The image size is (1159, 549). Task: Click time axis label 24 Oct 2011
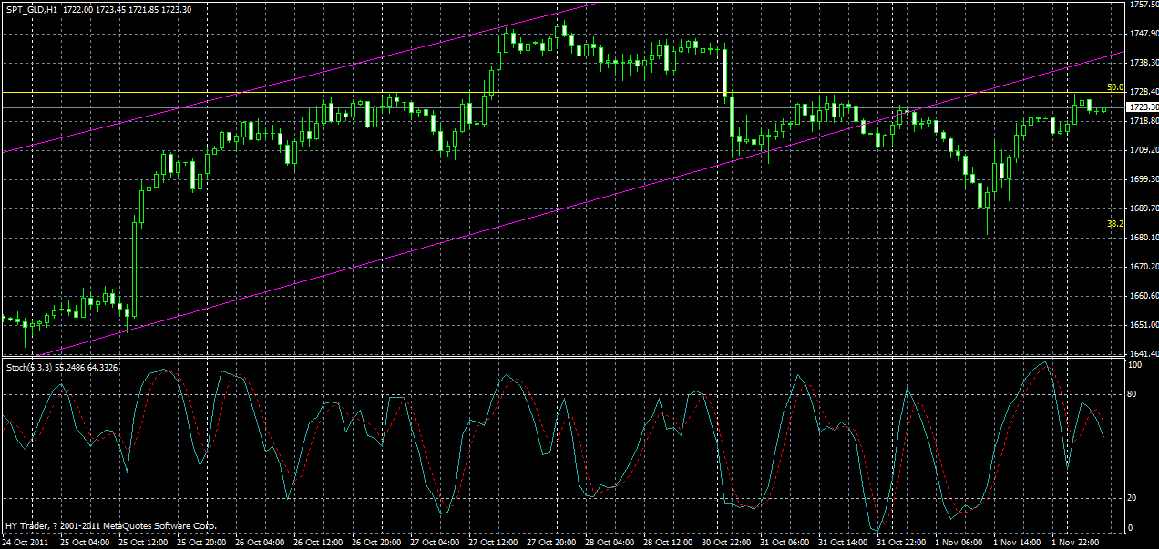[x=26, y=543]
